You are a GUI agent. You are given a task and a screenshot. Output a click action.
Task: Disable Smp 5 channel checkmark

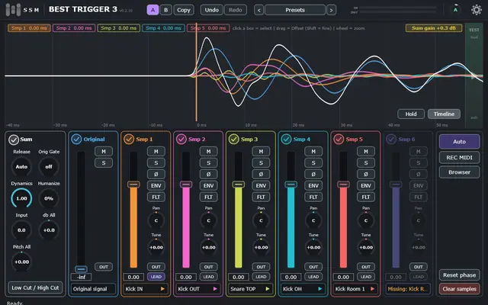tap(339, 139)
